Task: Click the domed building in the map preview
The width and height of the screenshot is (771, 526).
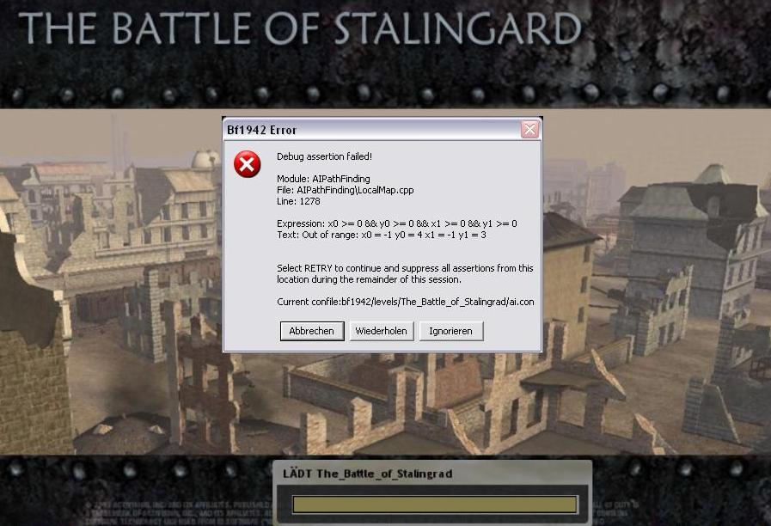Action: tap(205, 159)
